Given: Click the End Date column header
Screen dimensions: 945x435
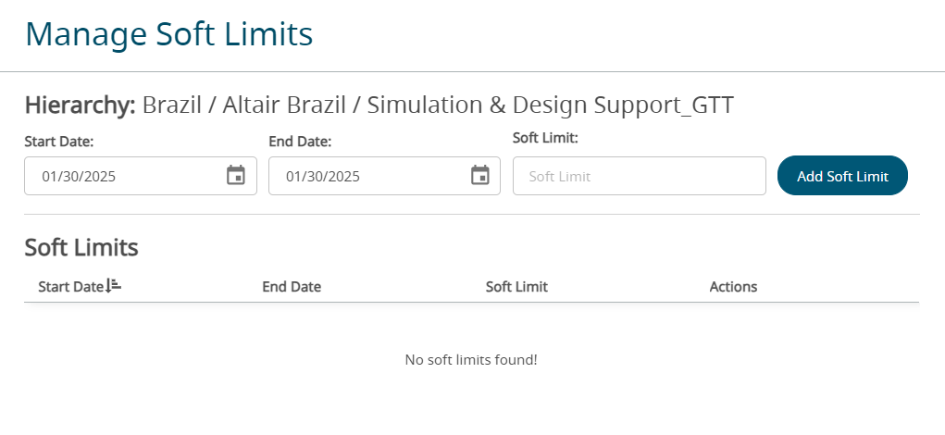Looking at the screenshot, I should pos(292,287).
